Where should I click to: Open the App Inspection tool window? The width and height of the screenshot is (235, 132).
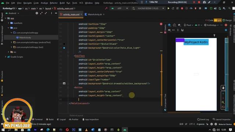pos(91,120)
